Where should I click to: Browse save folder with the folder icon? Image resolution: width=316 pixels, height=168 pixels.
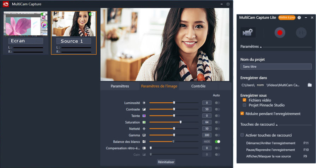click(310, 85)
